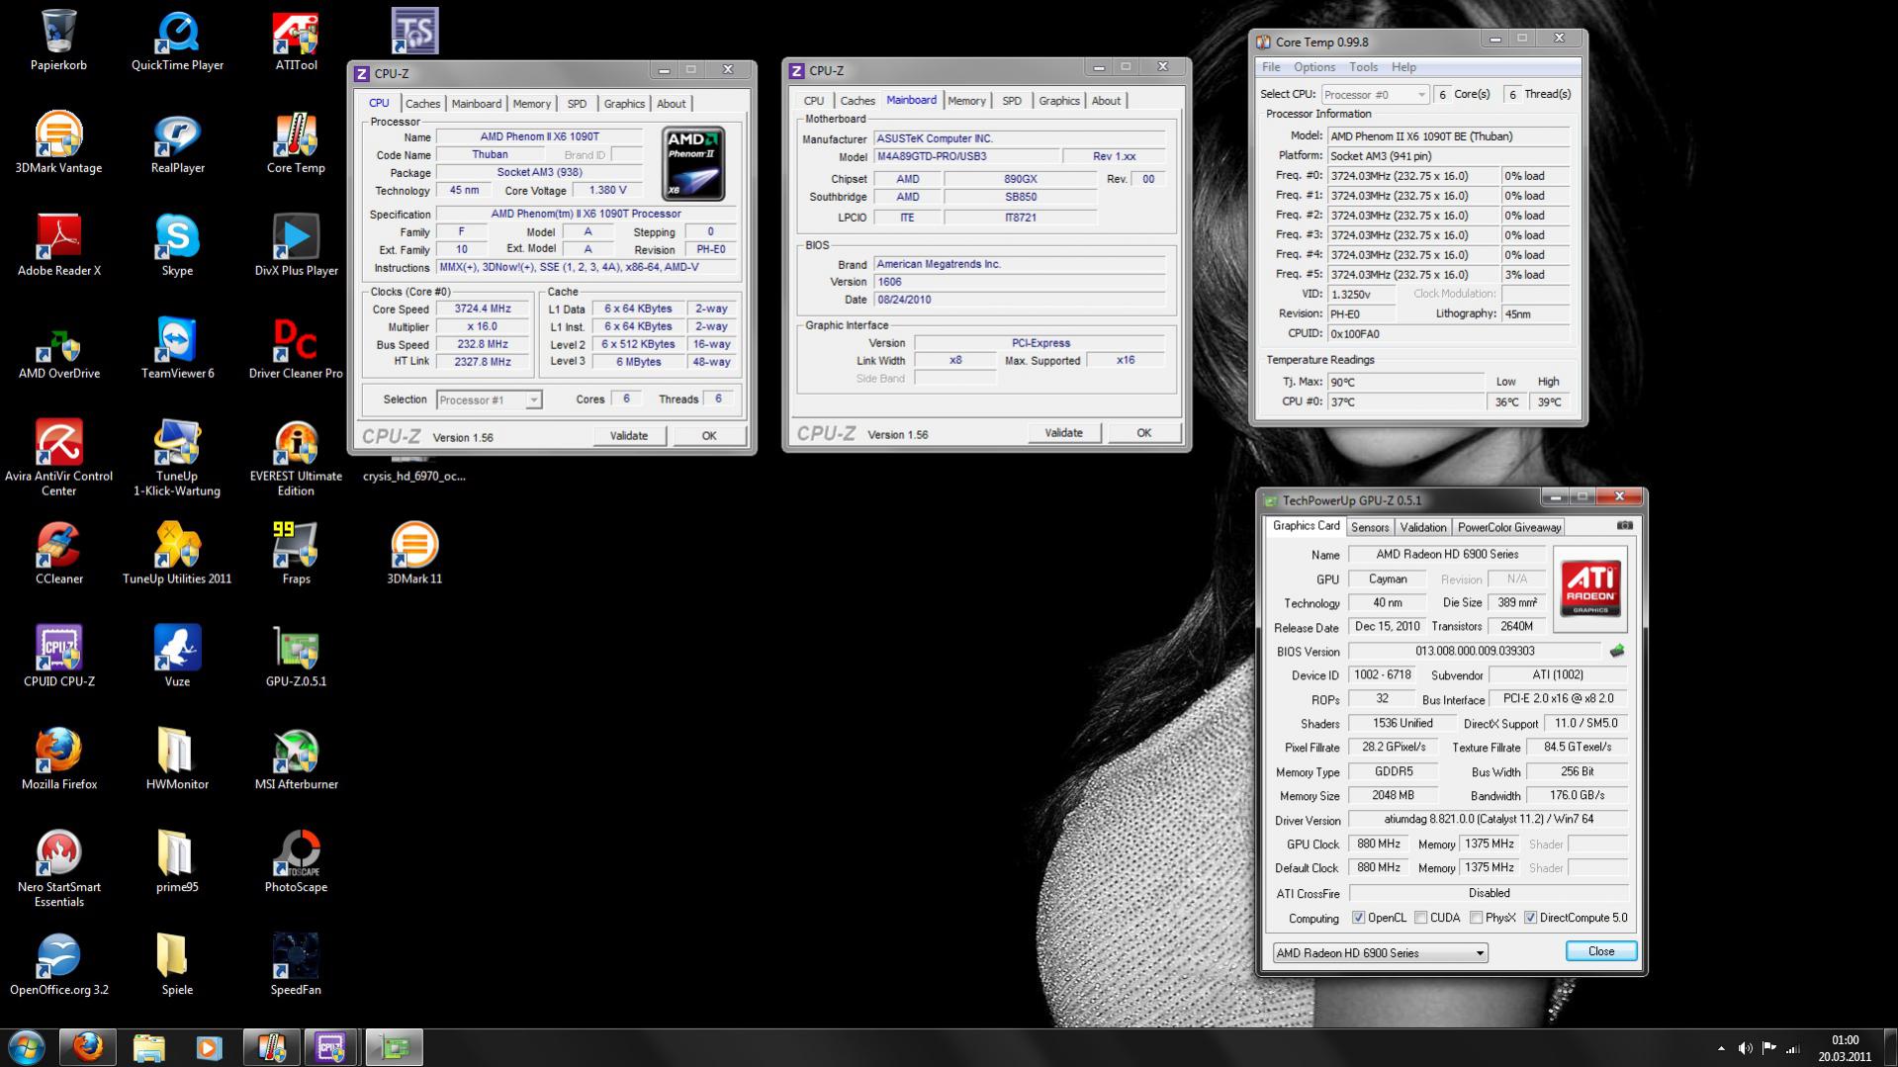Click Validate in Mainboard CPU-Z window
The width and height of the screenshot is (1898, 1067).
click(1063, 433)
